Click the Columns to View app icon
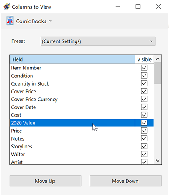The image size is (169, 196). click(x=7, y=7)
